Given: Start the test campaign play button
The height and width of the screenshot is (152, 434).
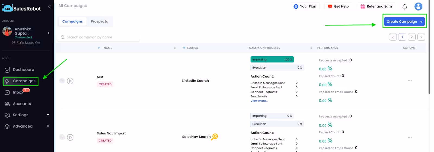Looking at the screenshot, I should click(70, 81).
